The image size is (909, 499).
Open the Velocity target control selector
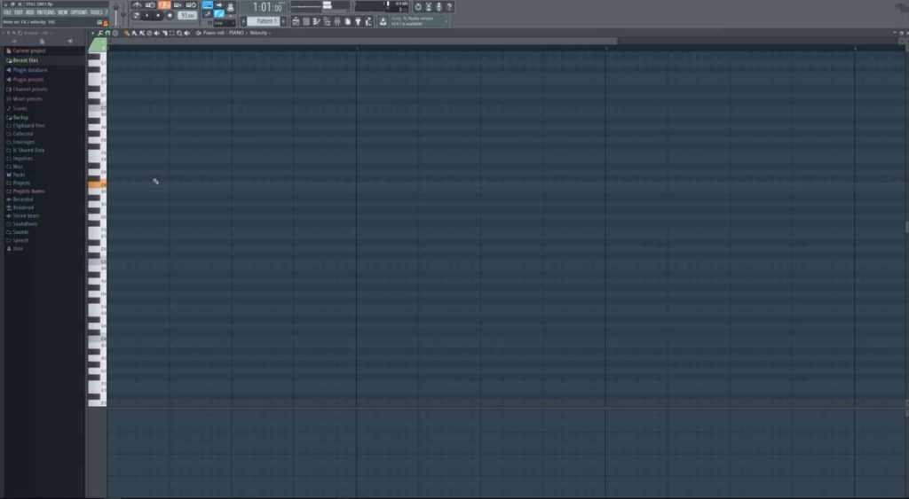click(258, 33)
